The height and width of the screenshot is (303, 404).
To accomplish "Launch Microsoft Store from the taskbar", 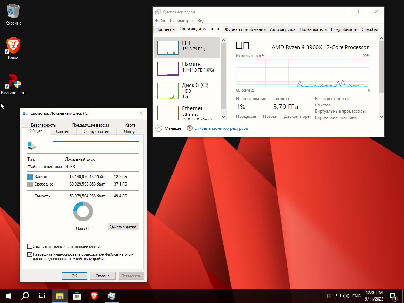I will point(77,296).
